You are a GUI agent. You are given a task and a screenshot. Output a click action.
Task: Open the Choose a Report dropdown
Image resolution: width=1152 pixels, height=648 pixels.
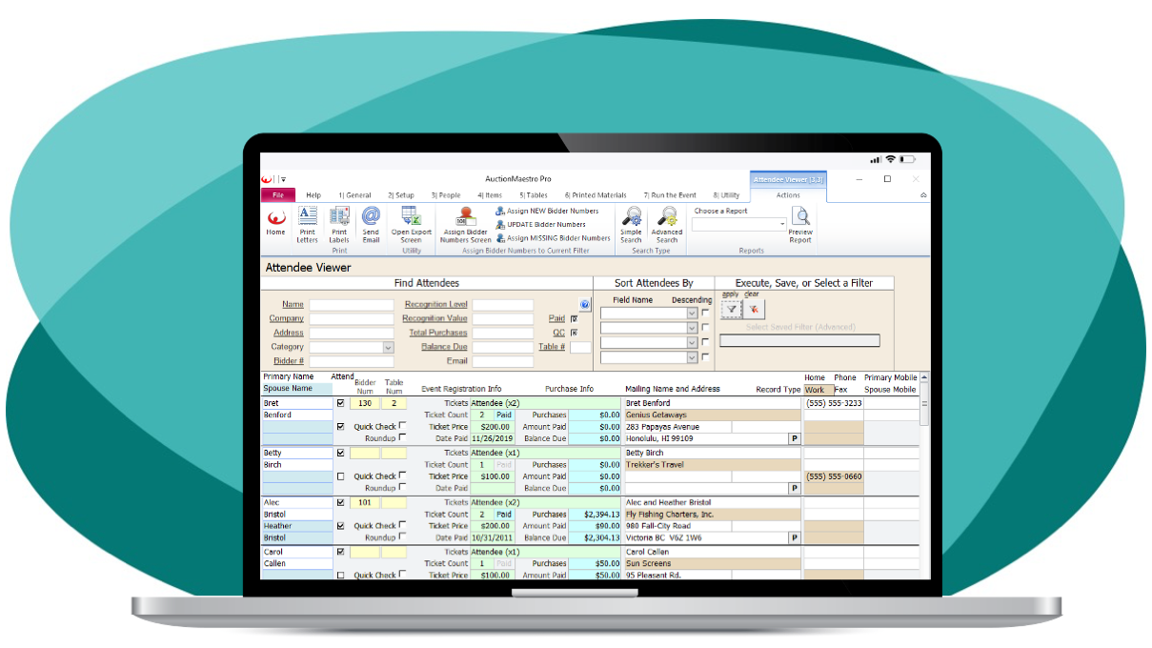782,225
